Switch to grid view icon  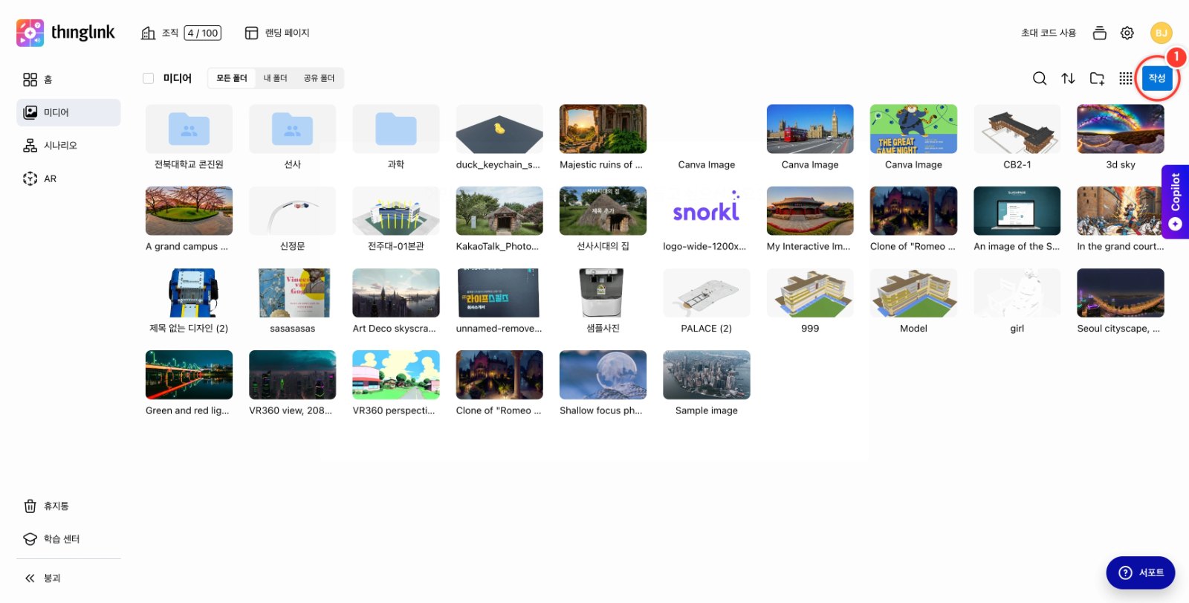tap(1126, 78)
